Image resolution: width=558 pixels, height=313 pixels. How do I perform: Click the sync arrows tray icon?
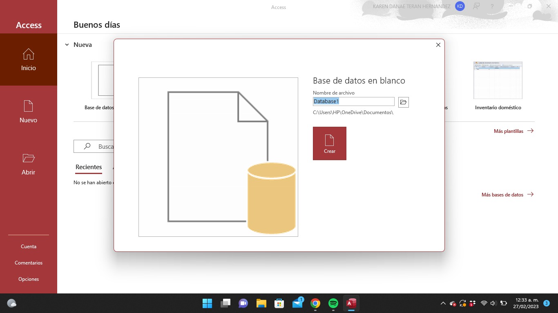coord(463,303)
